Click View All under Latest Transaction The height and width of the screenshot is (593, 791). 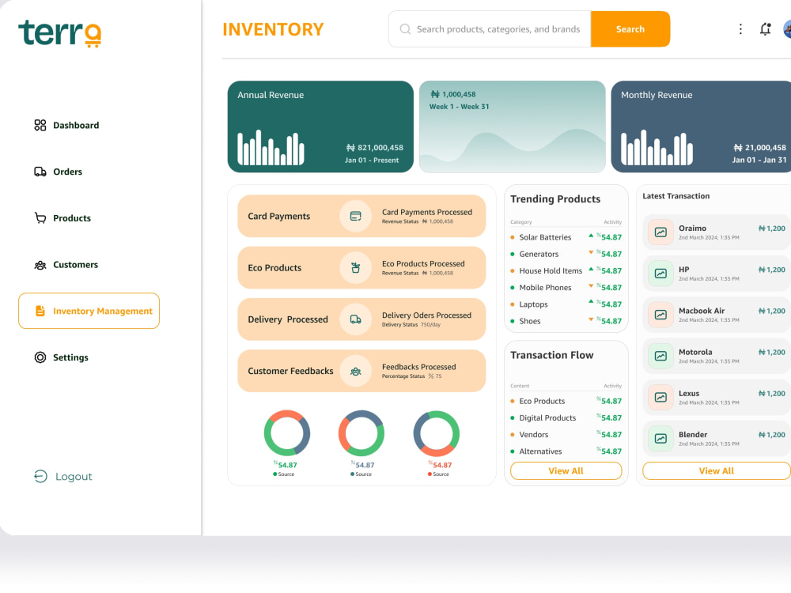tap(717, 470)
